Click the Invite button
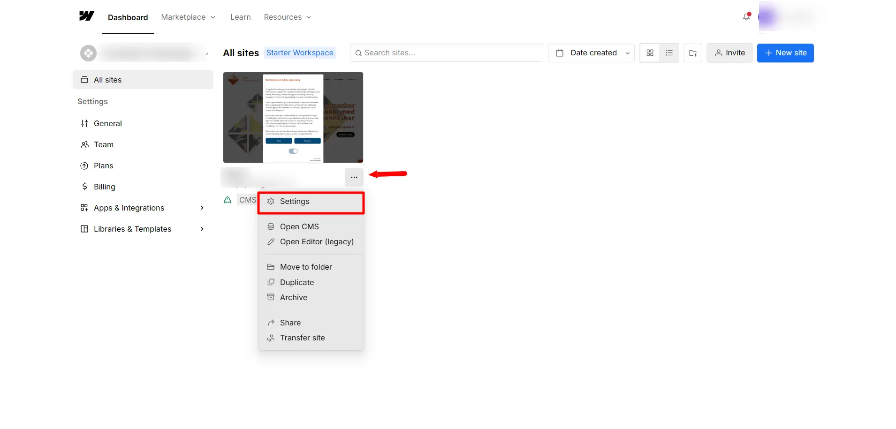896x429 pixels. [x=729, y=53]
